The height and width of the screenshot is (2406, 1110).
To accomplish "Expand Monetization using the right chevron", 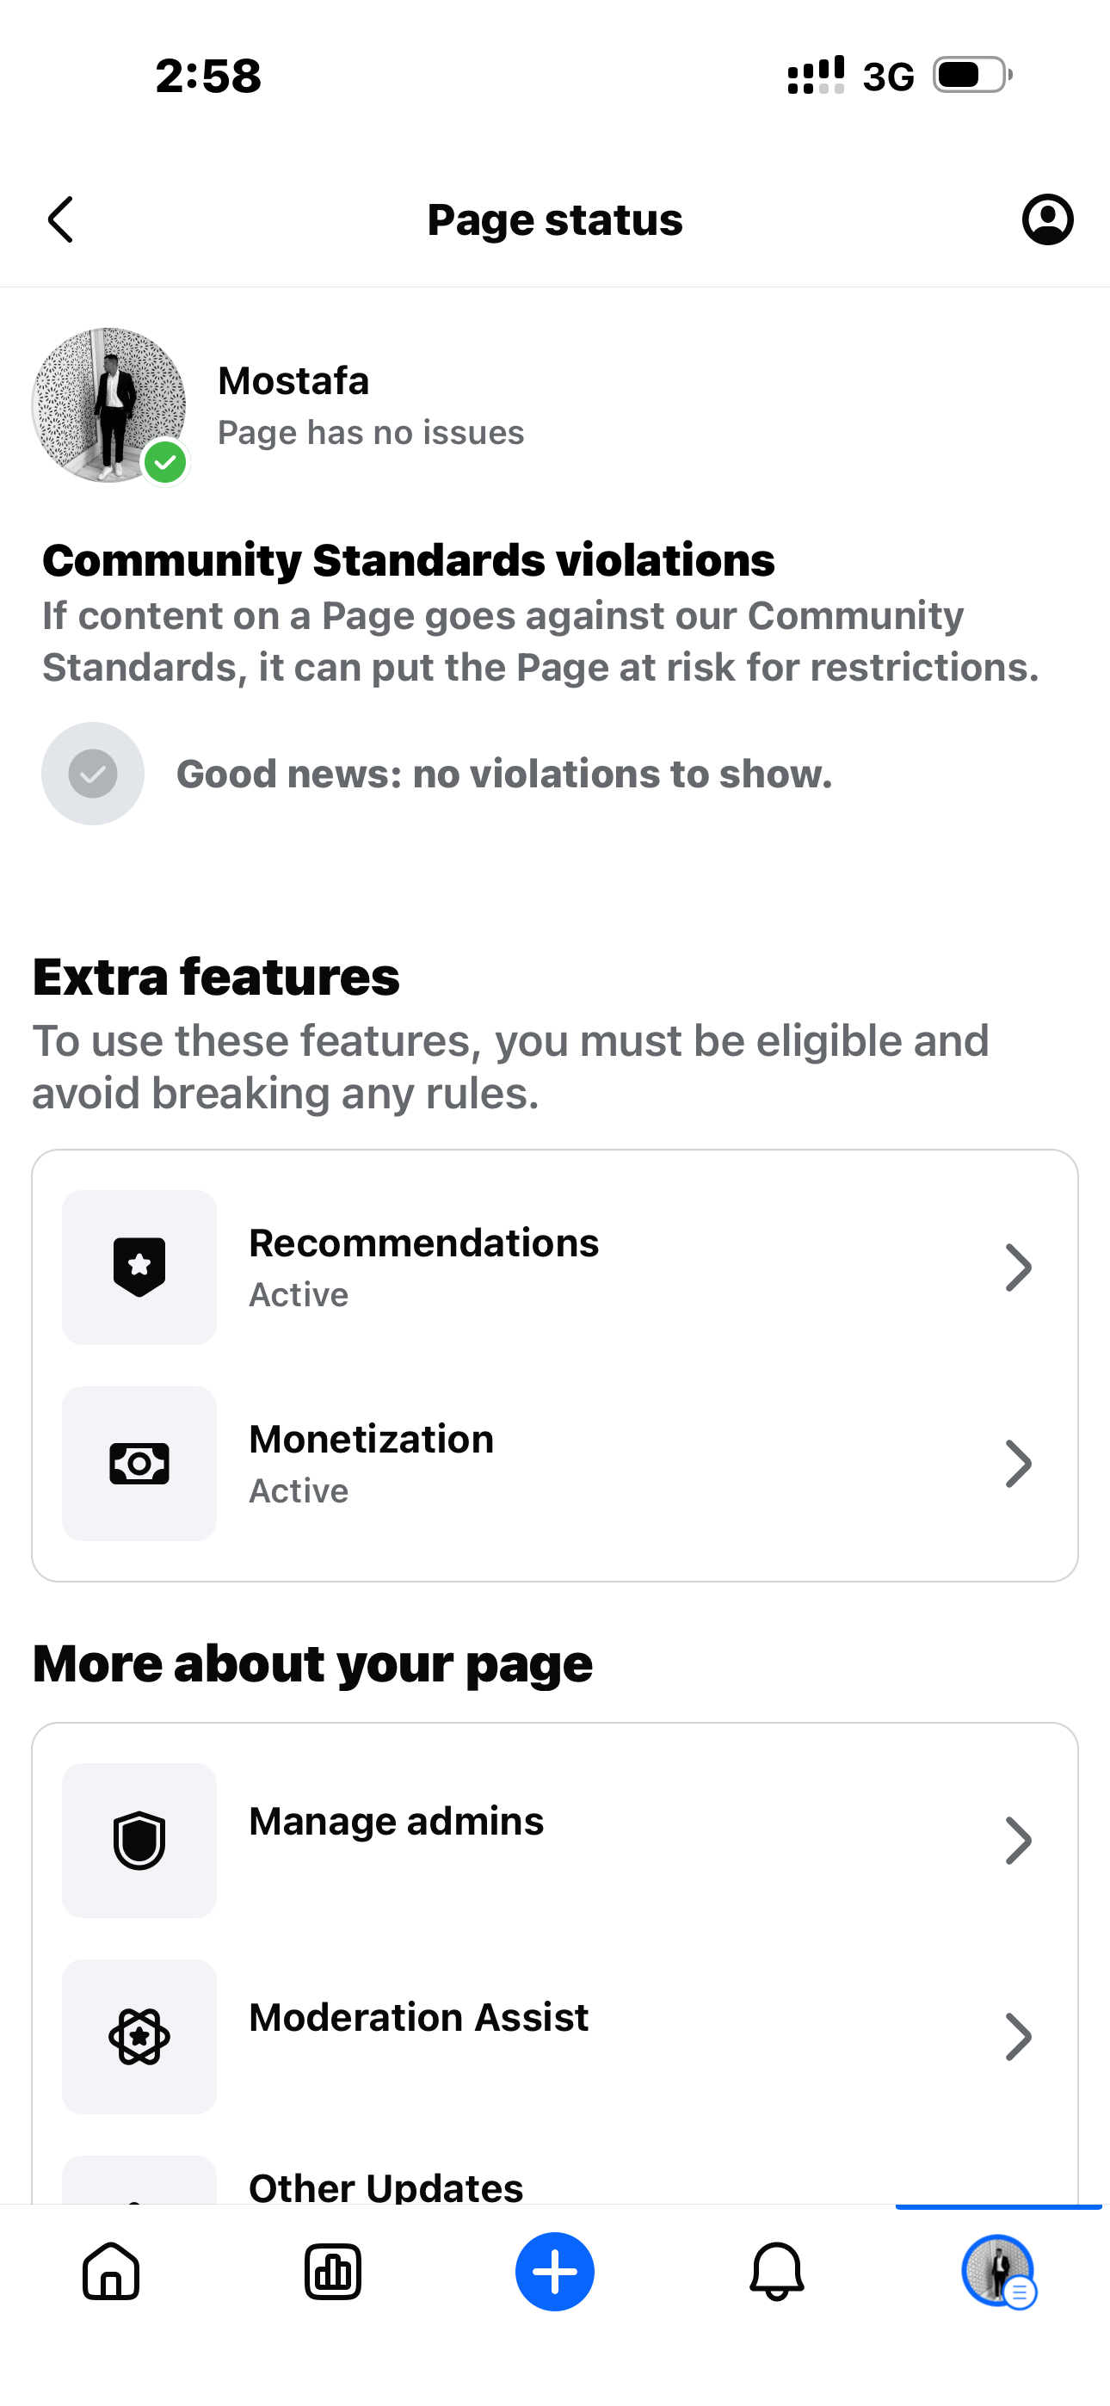I will pos(1017,1464).
